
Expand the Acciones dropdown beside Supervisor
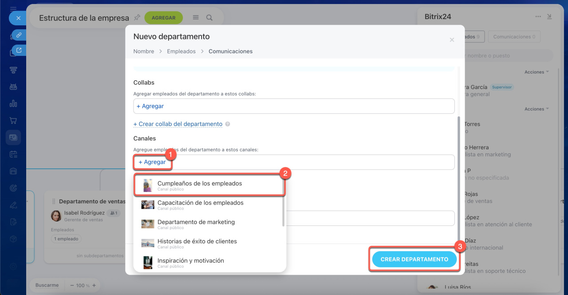pyautogui.click(x=536, y=72)
